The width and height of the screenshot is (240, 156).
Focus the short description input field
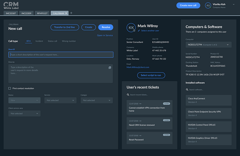61,55
